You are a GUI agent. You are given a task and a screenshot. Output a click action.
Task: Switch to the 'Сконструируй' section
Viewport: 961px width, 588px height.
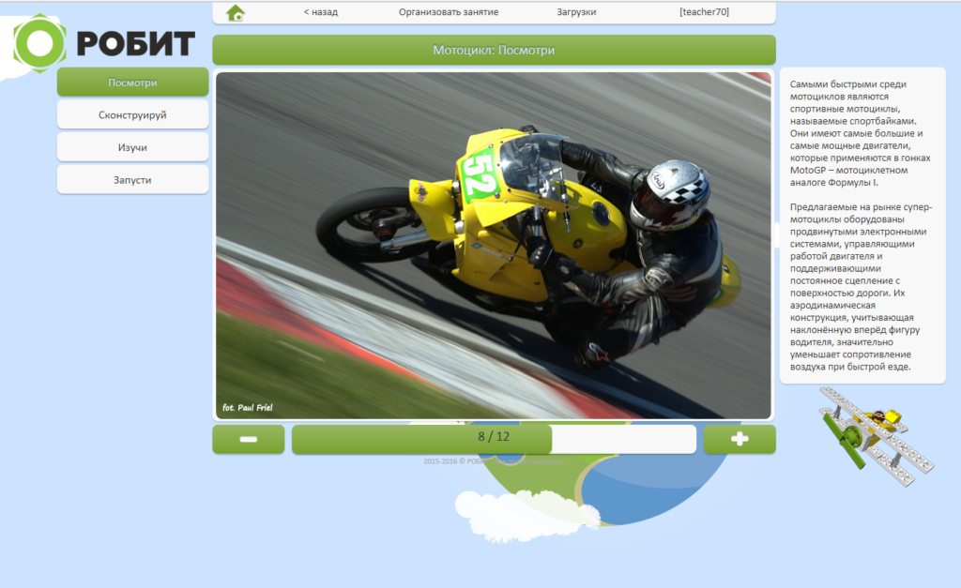click(x=132, y=114)
